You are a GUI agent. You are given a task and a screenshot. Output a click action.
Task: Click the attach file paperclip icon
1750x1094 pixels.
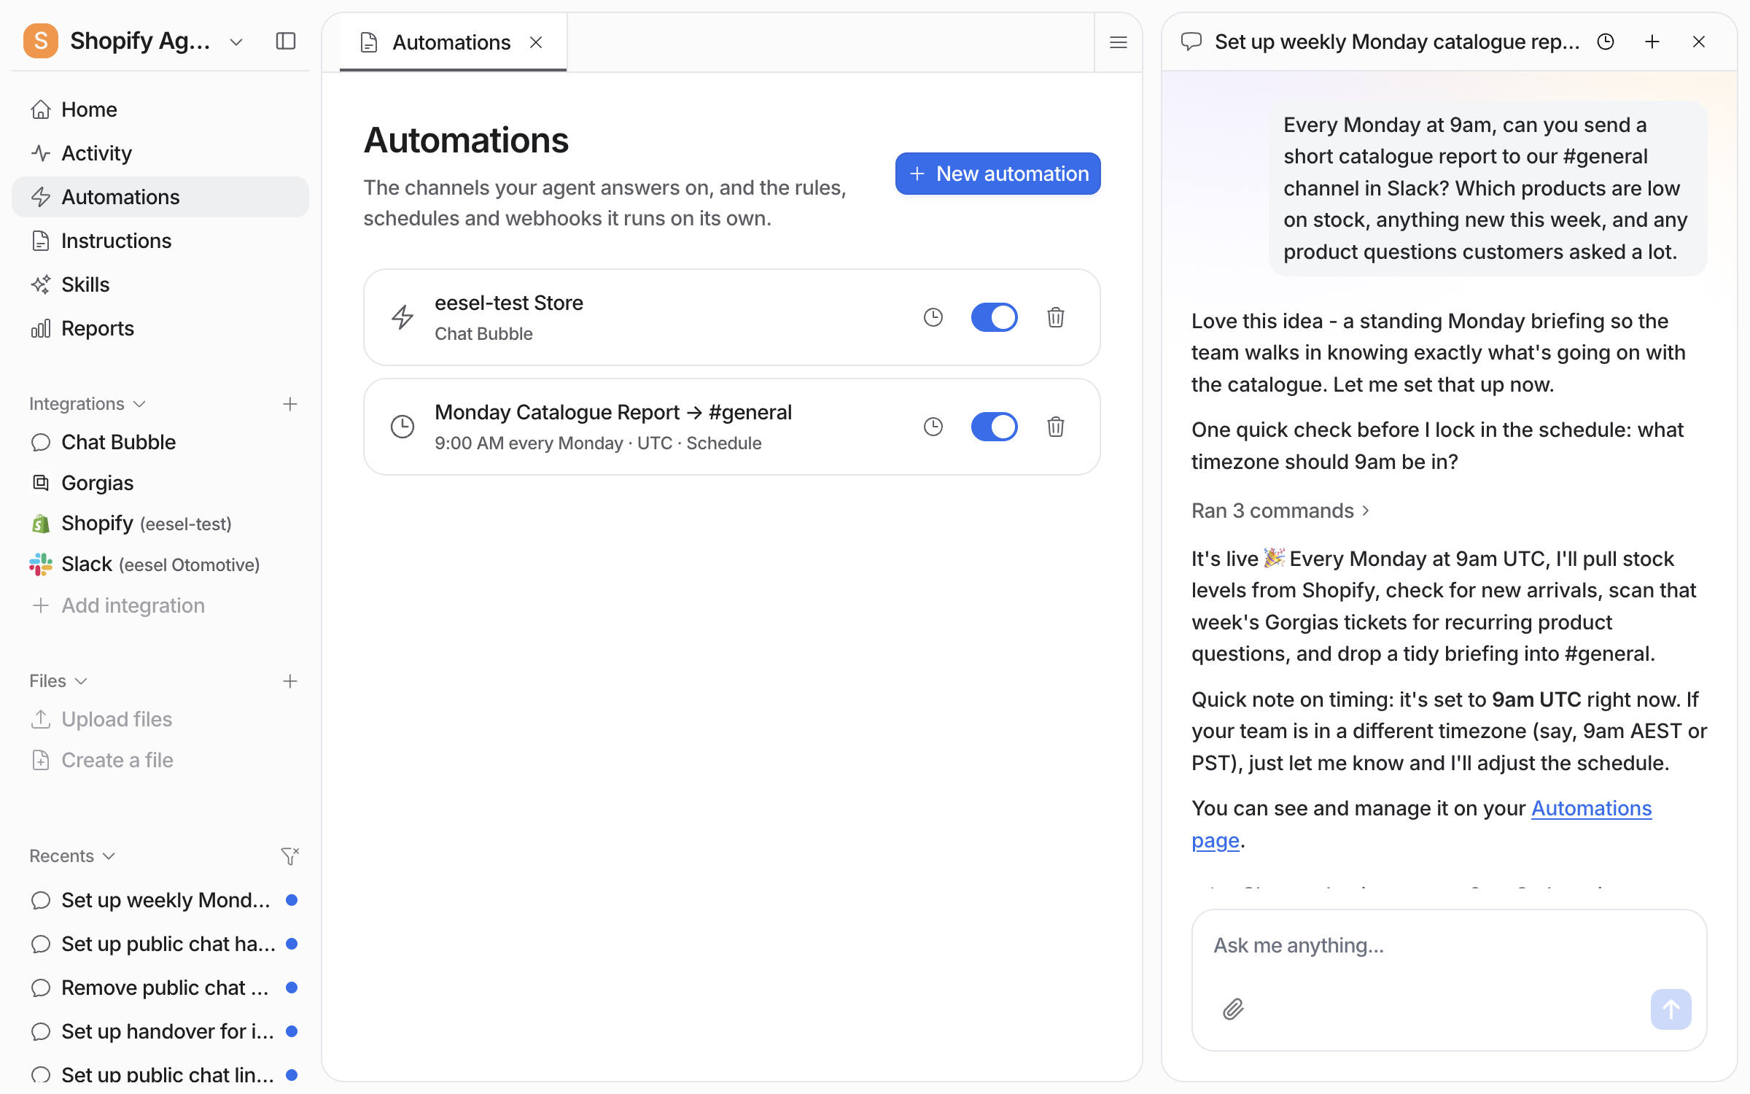(1234, 1009)
